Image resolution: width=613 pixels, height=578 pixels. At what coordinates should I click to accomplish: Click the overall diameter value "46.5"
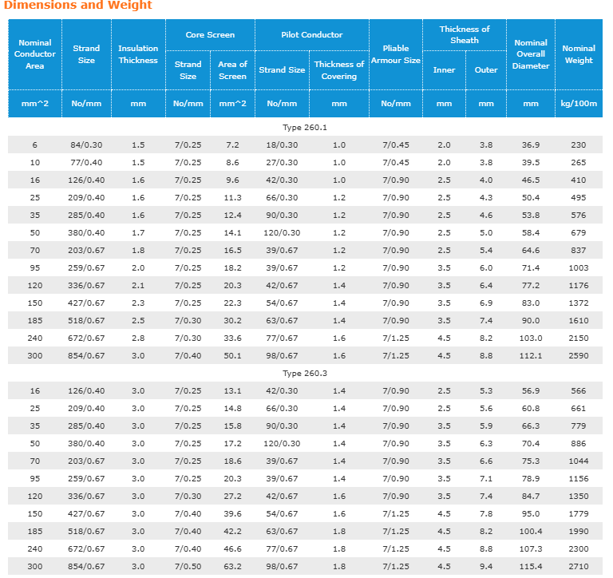tap(531, 180)
